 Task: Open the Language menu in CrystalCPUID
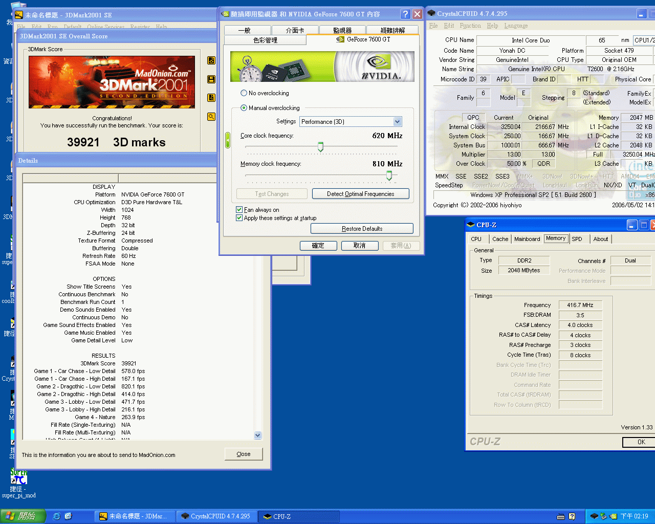point(516,26)
